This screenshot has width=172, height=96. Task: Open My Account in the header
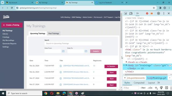98,17
